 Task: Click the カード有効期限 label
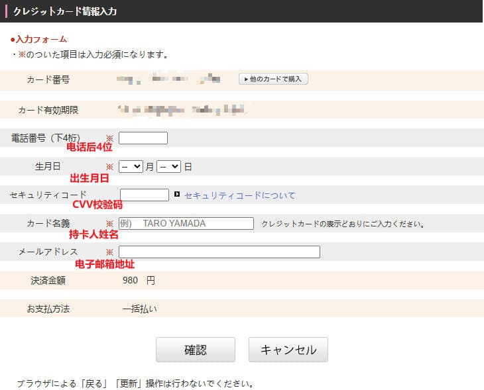click(x=48, y=110)
